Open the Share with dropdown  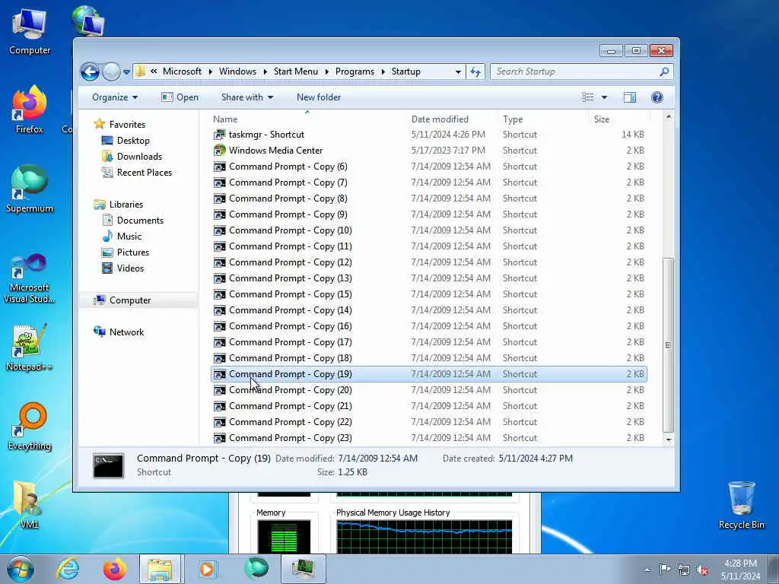click(247, 97)
